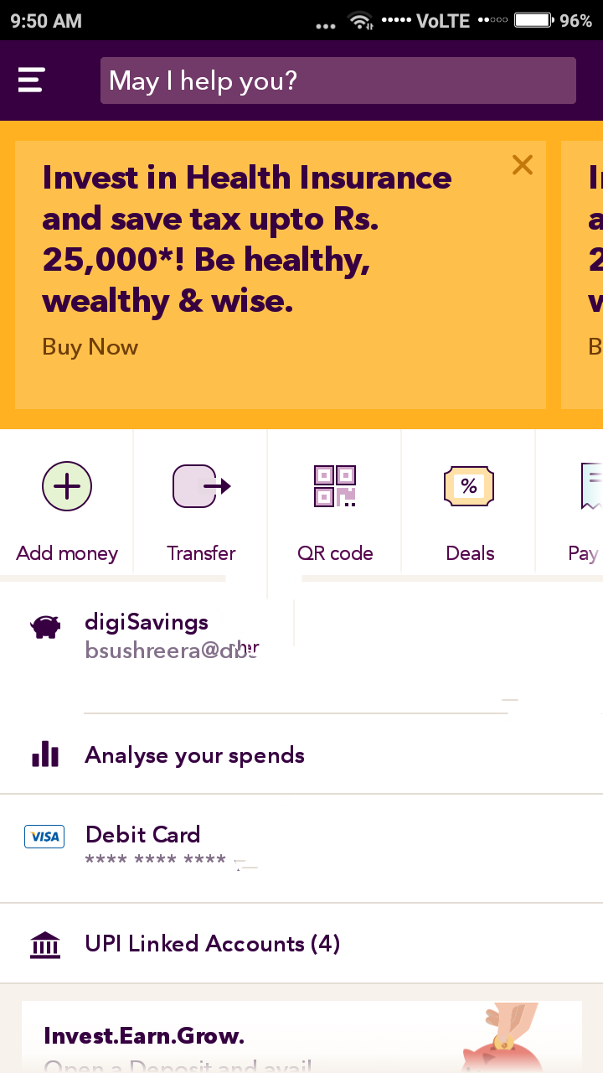Tap the Transfer arrow icon

[201, 486]
